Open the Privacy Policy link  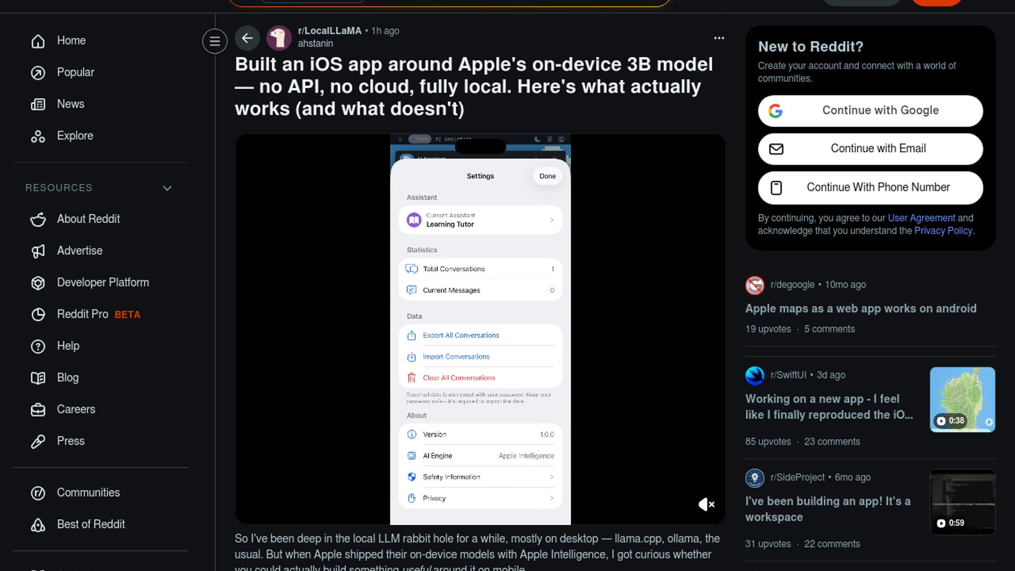point(943,231)
